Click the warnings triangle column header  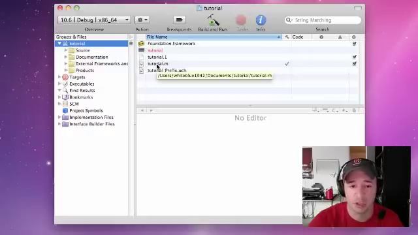point(340,37)
